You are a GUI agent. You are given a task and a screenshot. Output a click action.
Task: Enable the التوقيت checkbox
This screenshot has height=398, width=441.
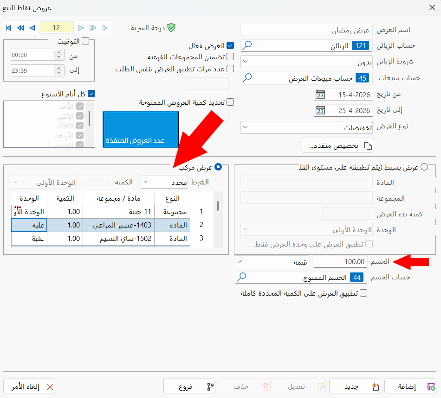[85, 41]
